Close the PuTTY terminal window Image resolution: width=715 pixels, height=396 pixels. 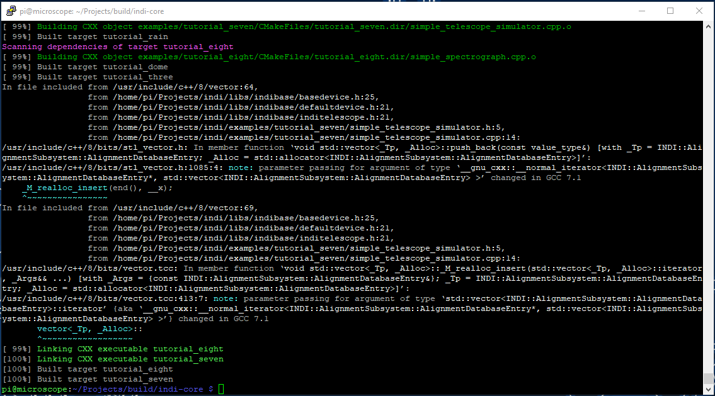tap(699, 11)
